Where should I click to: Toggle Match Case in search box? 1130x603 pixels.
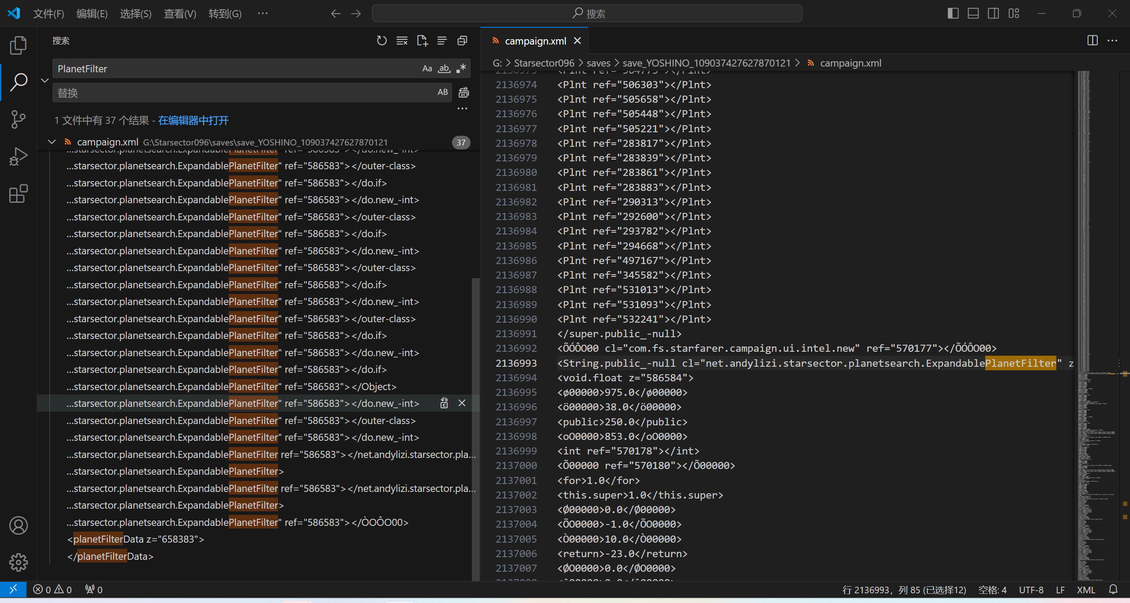click(x=427, y=68)
